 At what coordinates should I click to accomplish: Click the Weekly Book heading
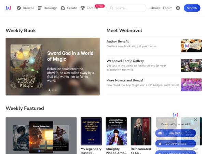(20, 30)
